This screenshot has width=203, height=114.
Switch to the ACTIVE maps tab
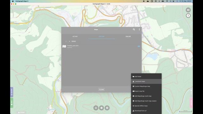[75, 36]
